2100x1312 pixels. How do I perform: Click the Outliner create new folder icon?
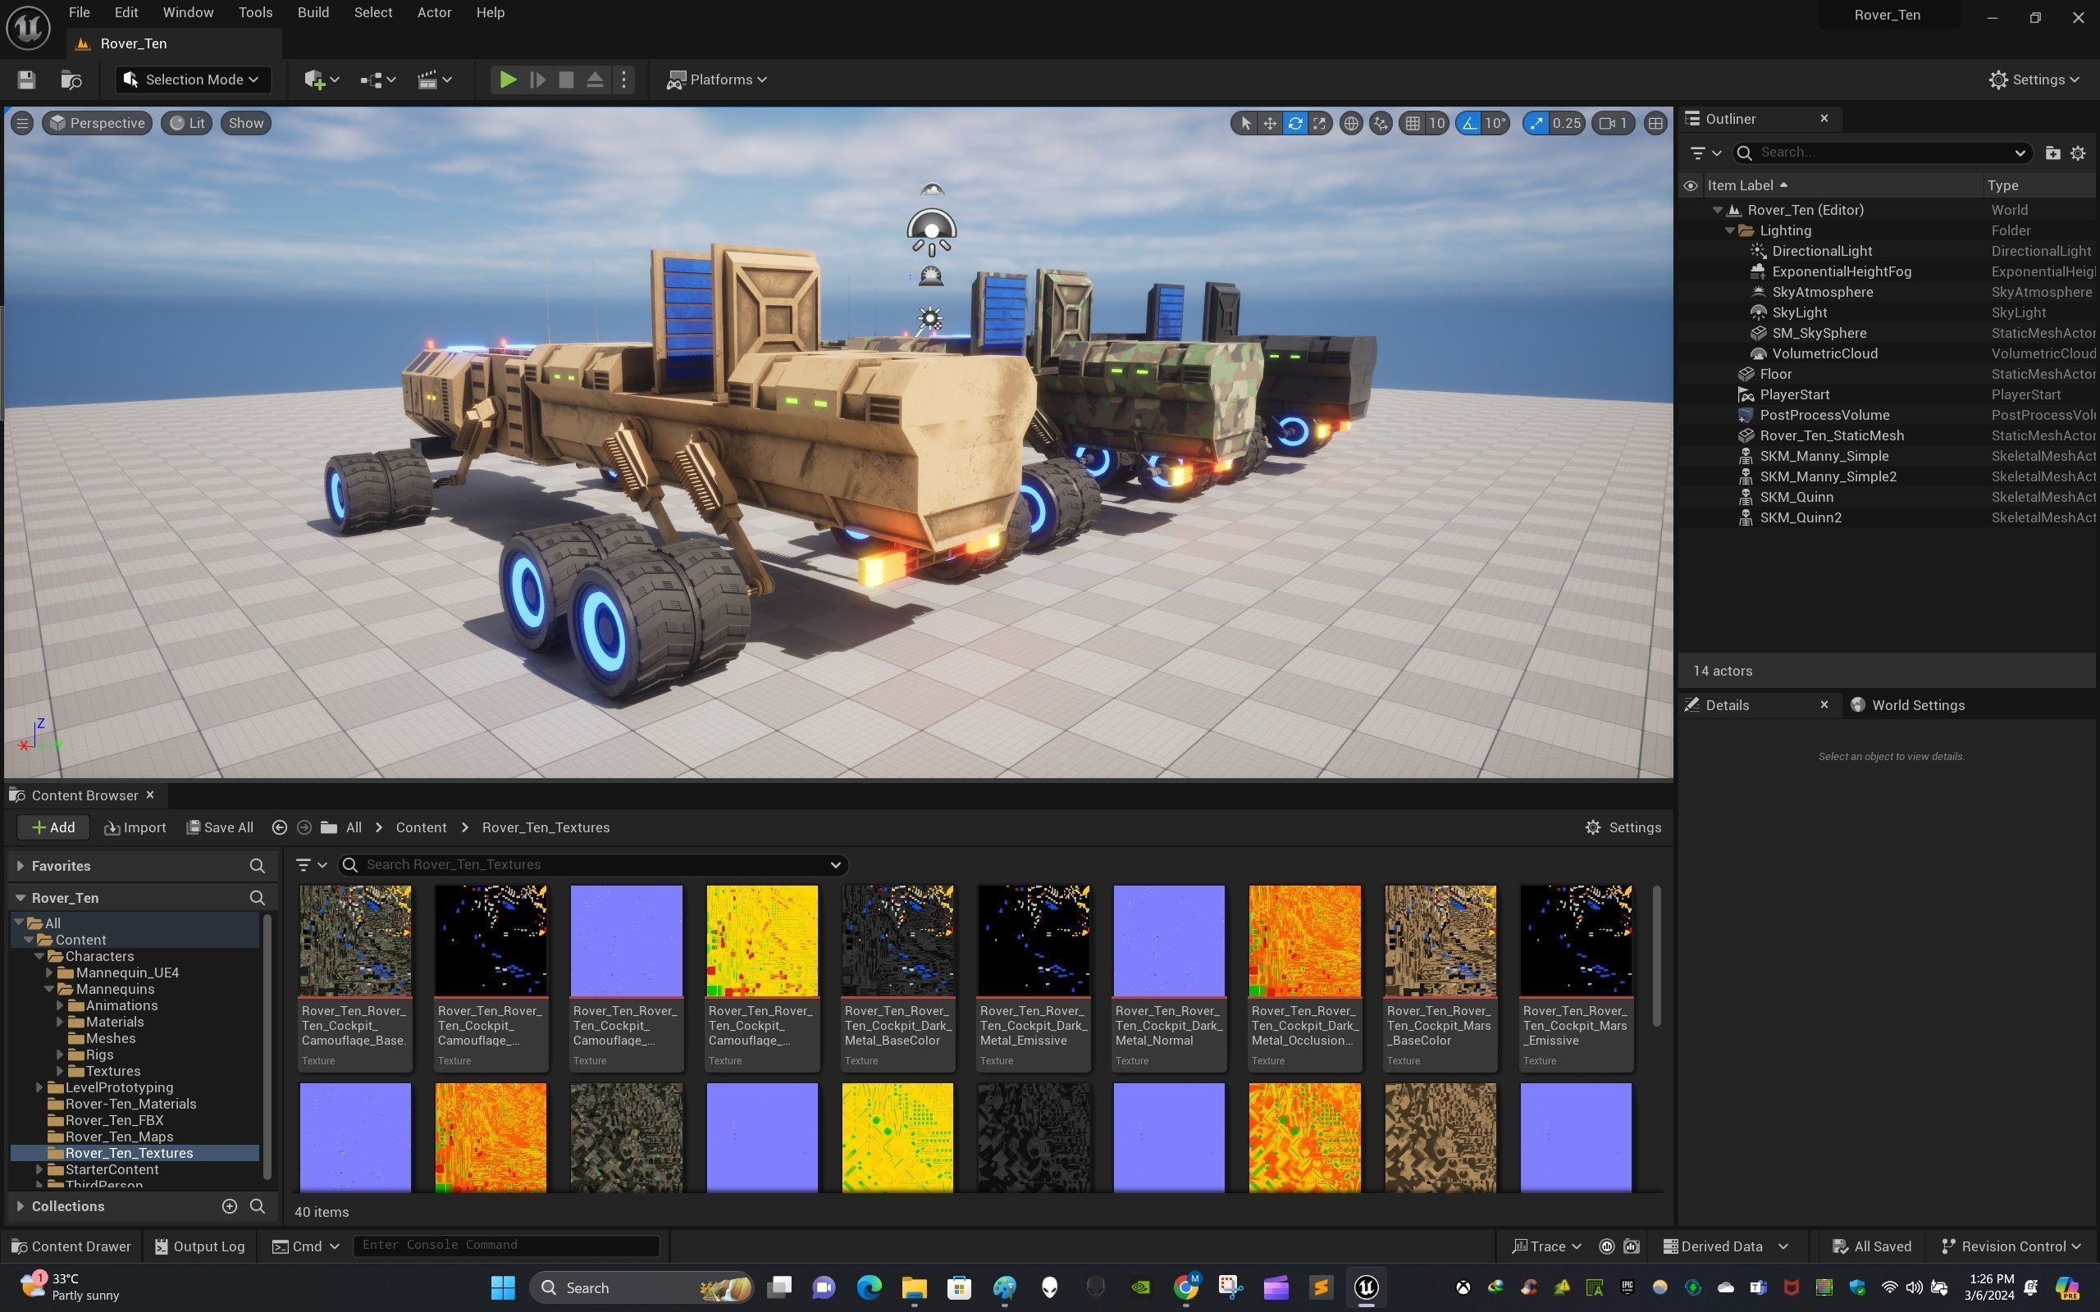pos(2052,153)
